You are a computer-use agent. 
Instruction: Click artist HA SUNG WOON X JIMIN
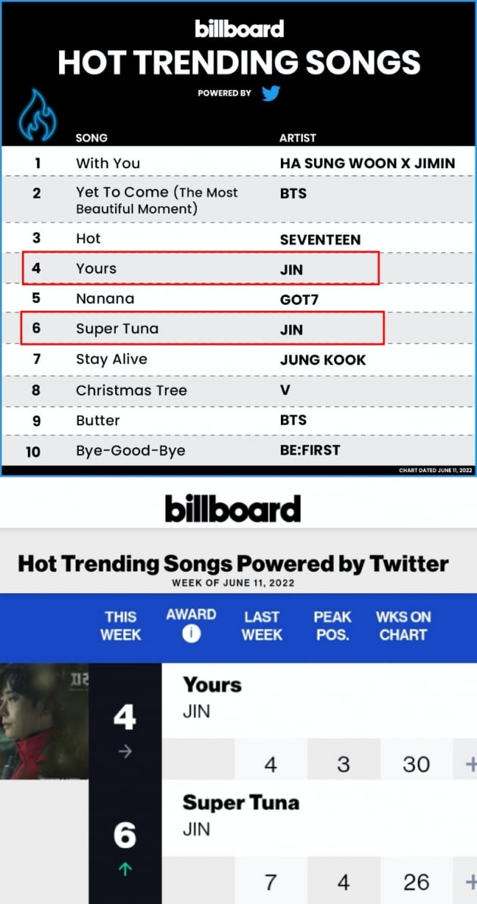367,163
